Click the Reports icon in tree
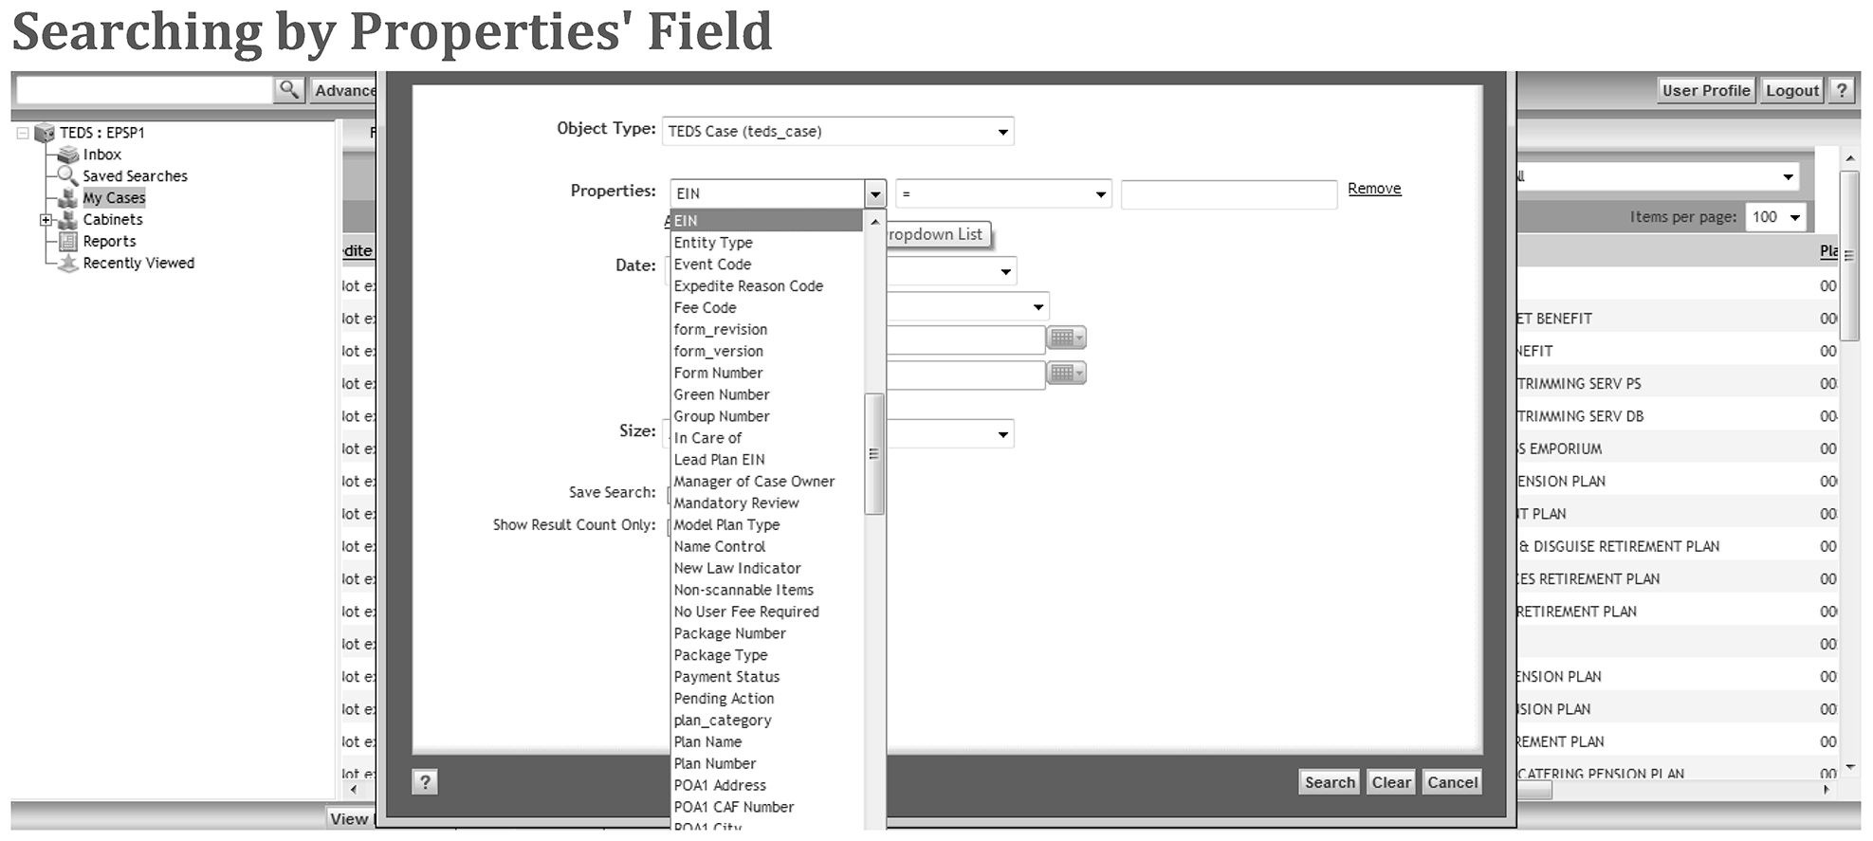The width and height of the screenshot is (1873, 841). click(67, 242)
